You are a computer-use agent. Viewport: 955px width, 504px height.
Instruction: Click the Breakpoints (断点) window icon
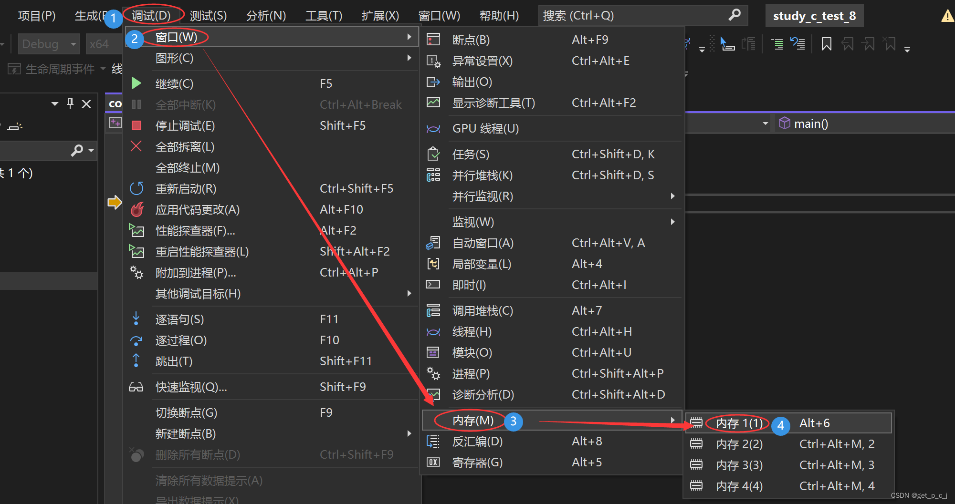[433, 40]
